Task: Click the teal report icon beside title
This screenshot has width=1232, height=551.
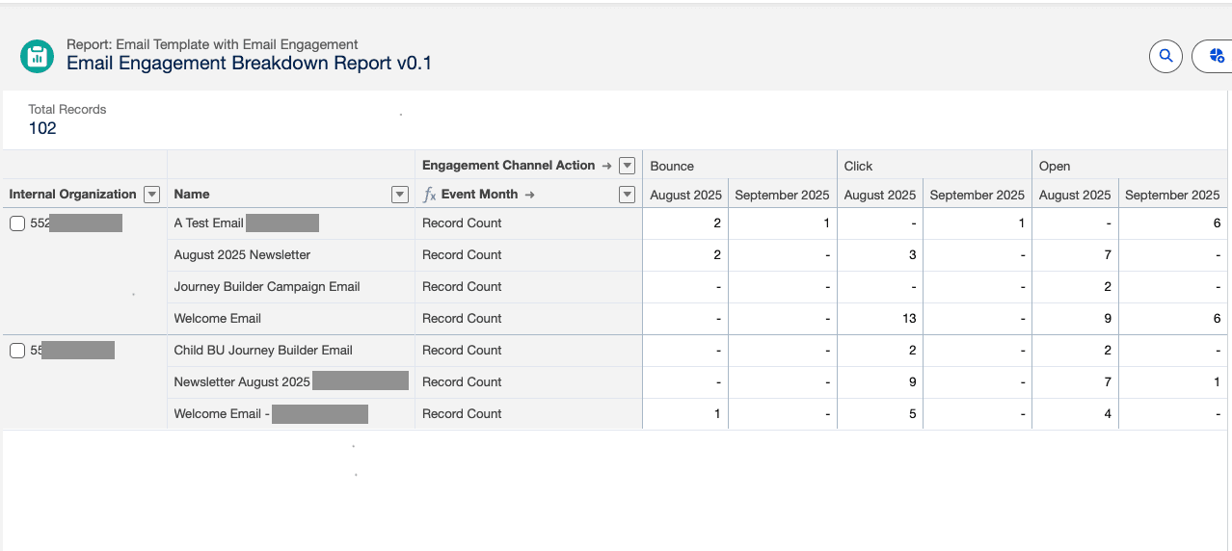Action: pos(37,56)
